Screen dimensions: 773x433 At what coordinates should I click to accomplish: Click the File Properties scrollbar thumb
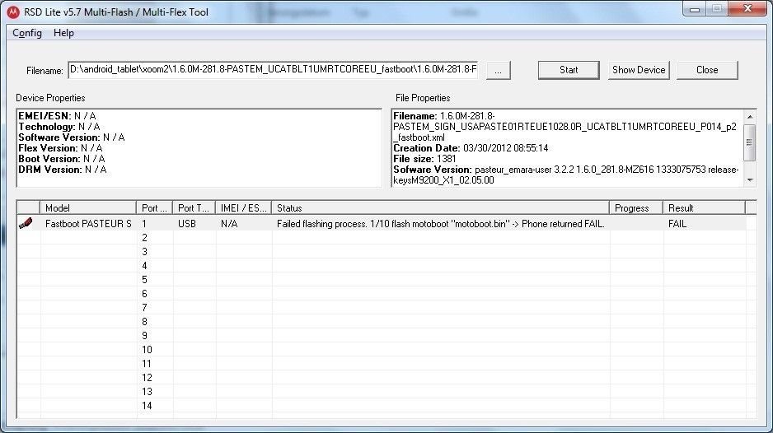[x=749, y=142]
